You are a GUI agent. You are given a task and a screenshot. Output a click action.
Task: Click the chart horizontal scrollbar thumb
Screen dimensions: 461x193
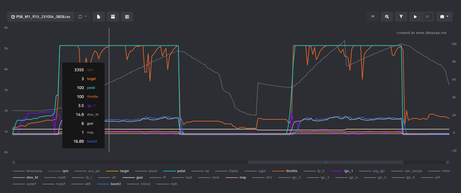click(x=326, y=162)
